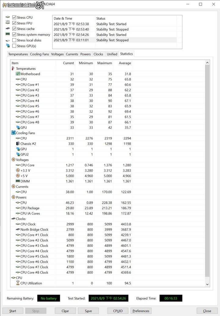Toggle the Stress FPU checkbox
Image resolution: width=220 pixels, height=316 pixels.
(14, 23)
